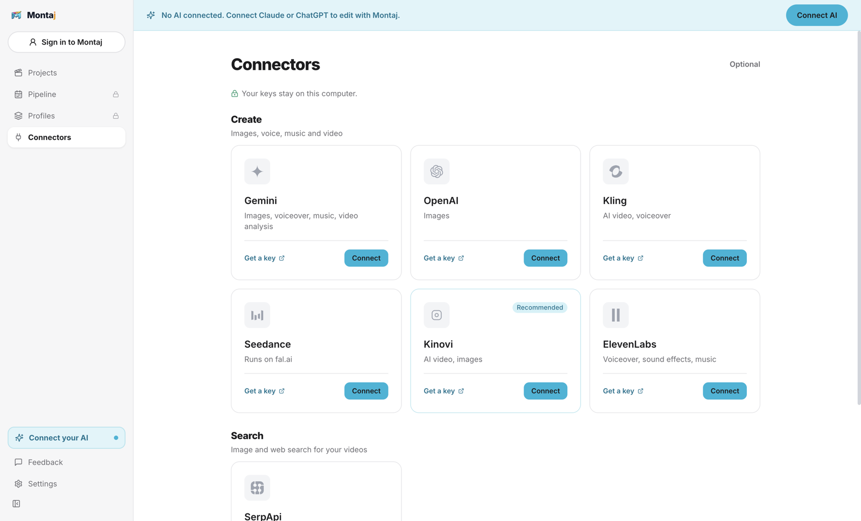Click the Seedance bars icon
The image size is (861, 521).
[257, 315]
